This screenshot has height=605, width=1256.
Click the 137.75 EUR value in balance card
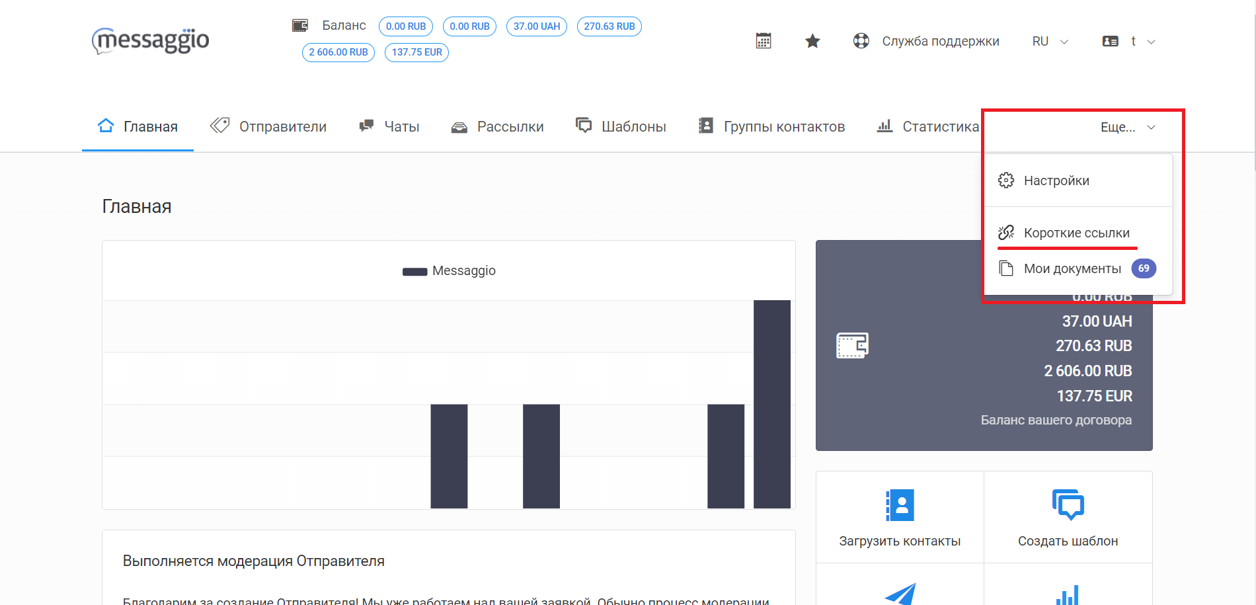(1095, 396)
